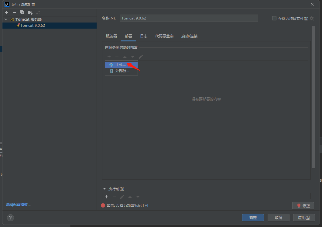Close the 运行/调试配置 dialog
This screenshot has height=227, width=322.
312,4
